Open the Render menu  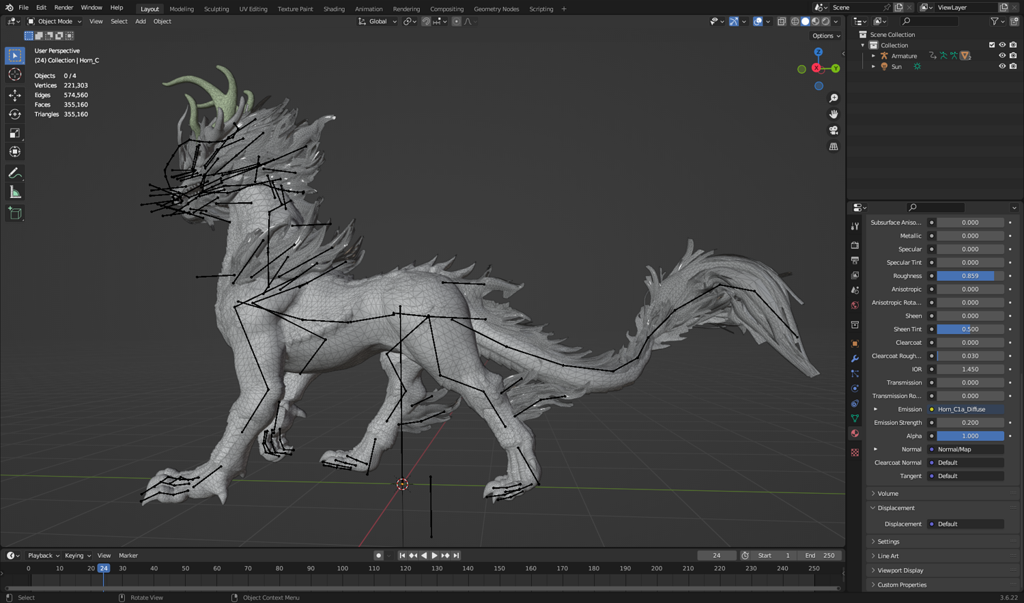pos(63,8)
